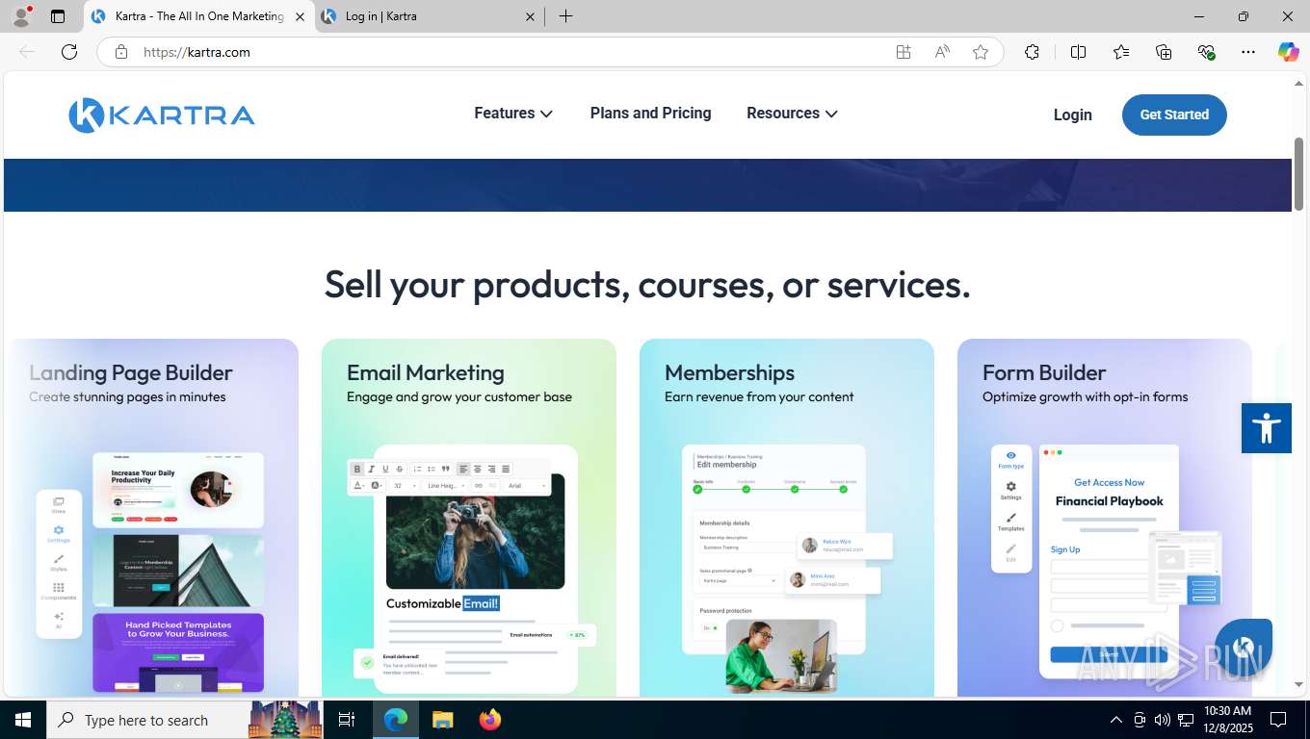The image size is (1310, 739).
Task: Click the scrollbar down arrow
Action: tap(1298, 685)
